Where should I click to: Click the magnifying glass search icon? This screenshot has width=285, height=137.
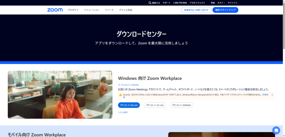click(x=150, y=3)
